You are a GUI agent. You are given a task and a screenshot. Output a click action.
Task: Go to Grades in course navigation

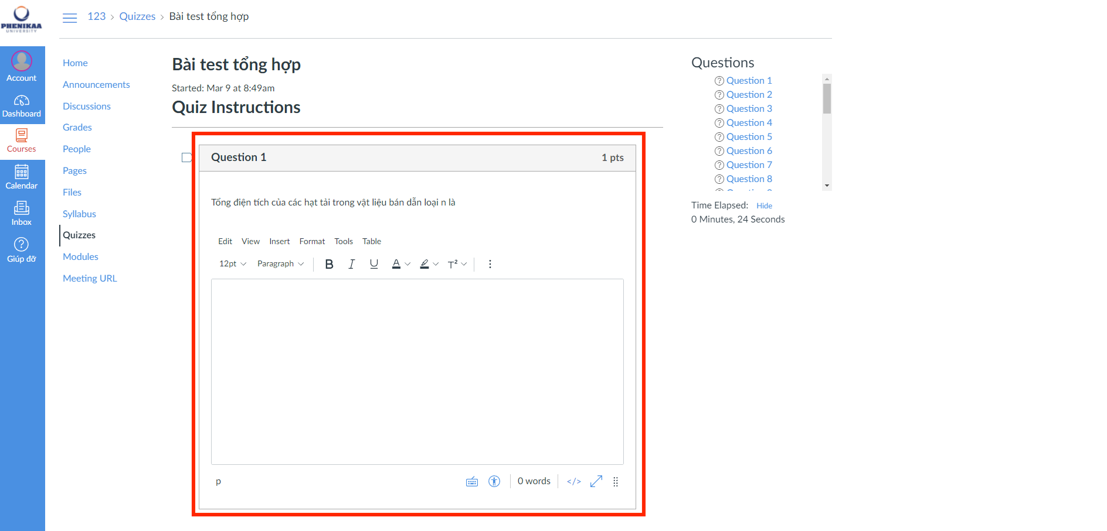[x=77, y=128]
